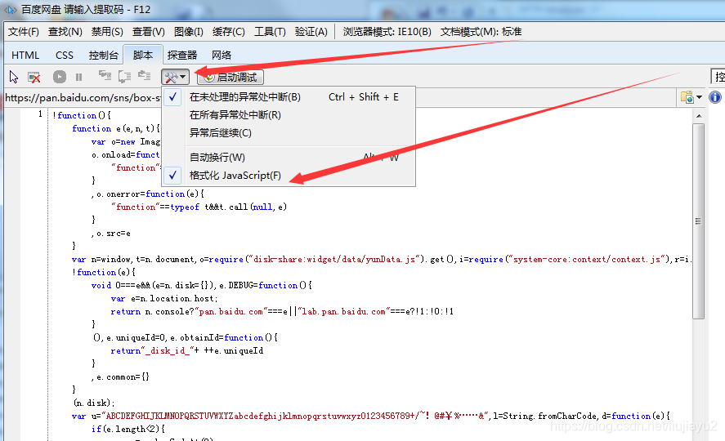Open the 文件(F) menu

[24, 32]
